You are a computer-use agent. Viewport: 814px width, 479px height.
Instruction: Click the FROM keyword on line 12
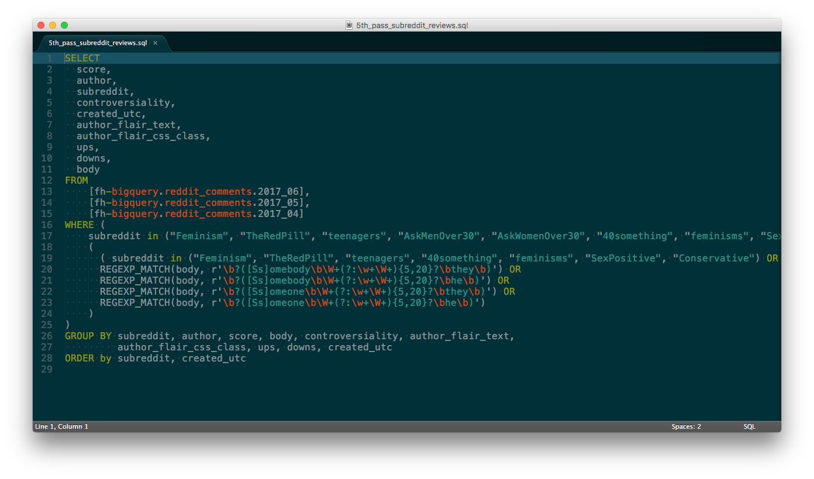(x=77, y=180)
